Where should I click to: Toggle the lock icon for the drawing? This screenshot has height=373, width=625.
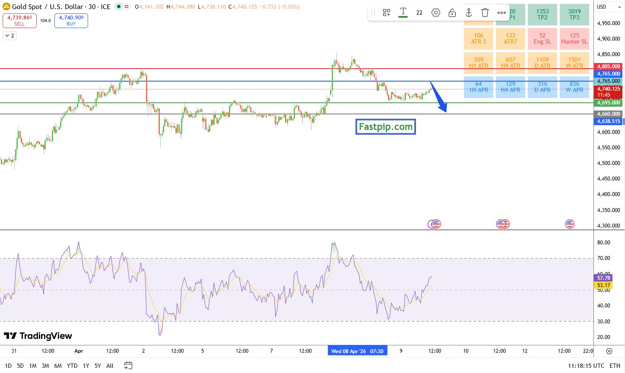click(x=452, y=13)
